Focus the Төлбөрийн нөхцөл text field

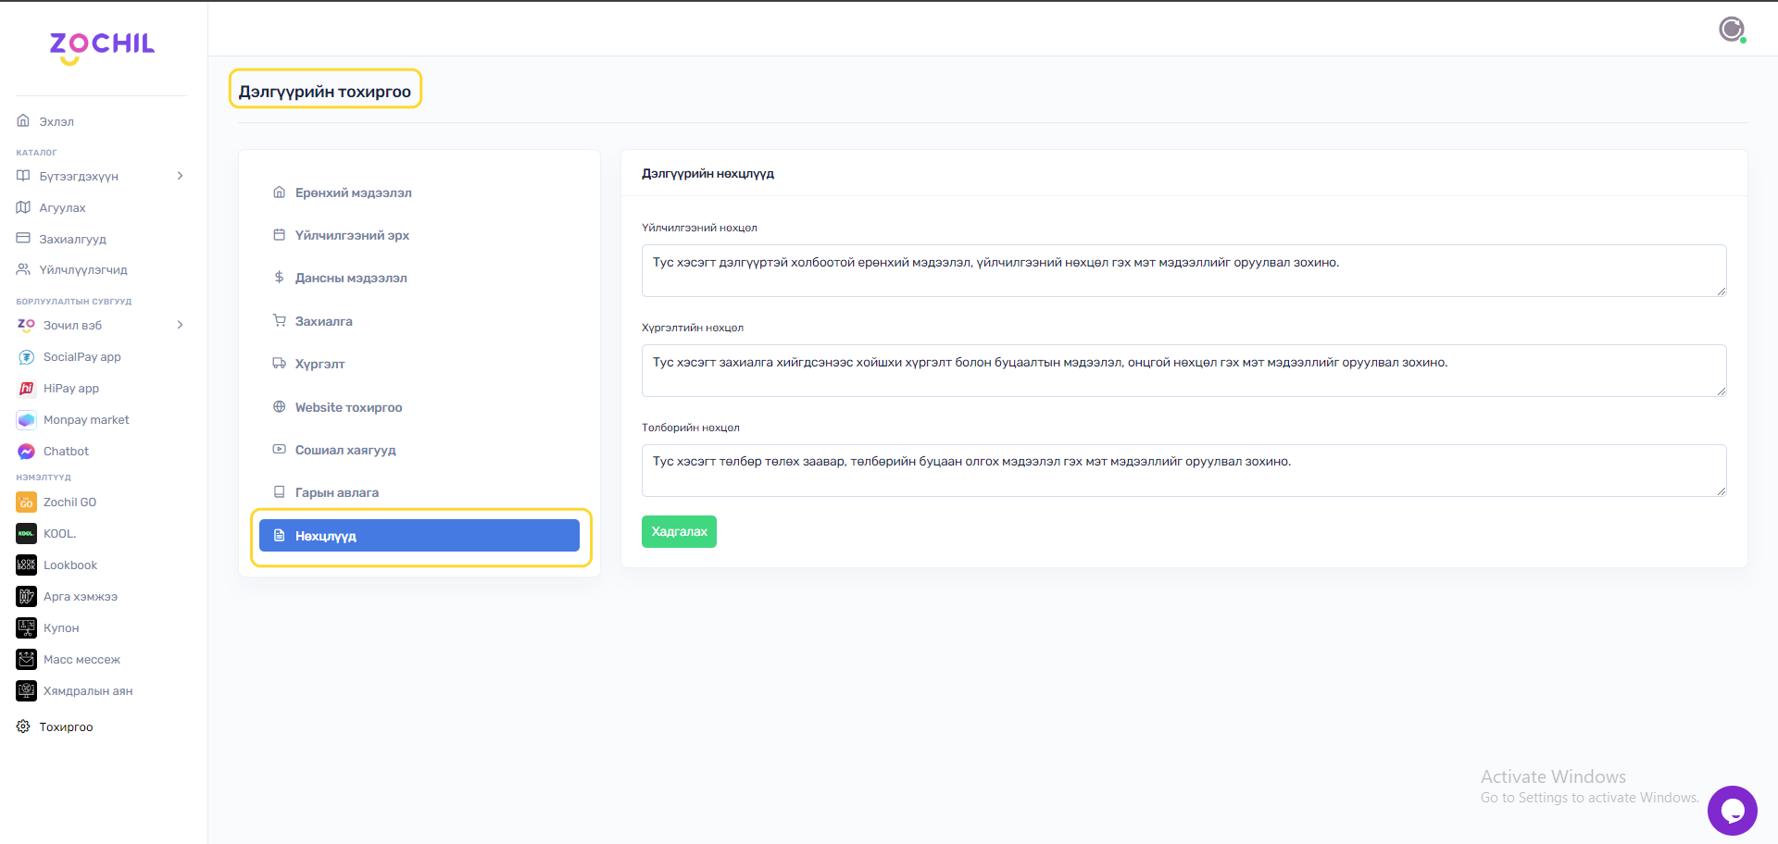(x=1183, y=470)
